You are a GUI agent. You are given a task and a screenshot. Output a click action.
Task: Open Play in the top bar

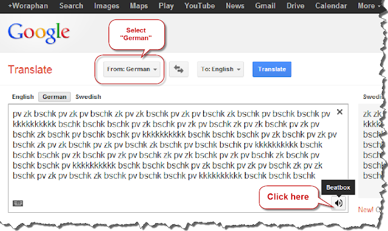coord(166,5)
